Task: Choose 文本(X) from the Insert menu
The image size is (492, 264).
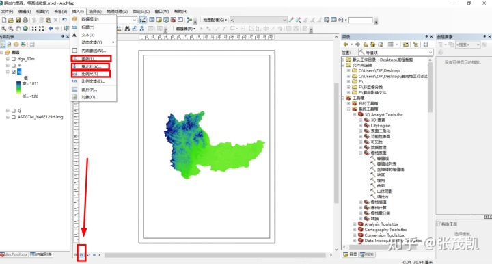Action: point(94,35)
